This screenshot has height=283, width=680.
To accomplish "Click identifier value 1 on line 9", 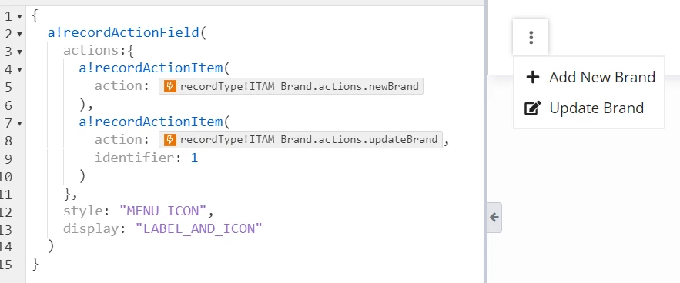I will tap(194, 158).
